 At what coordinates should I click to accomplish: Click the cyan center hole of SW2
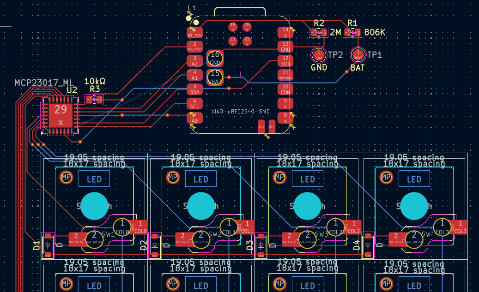(201, 206)
